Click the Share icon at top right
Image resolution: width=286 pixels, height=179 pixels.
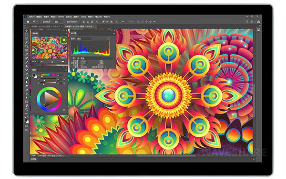click(x=259, y=22)
